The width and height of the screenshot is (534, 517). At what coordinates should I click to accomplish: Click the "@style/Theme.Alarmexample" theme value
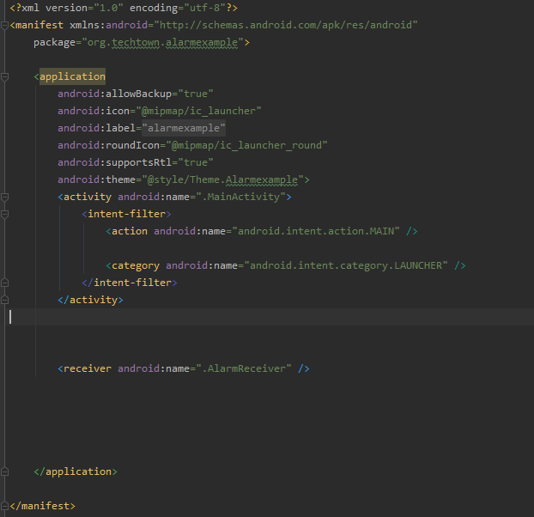click(x=222, y=179)
